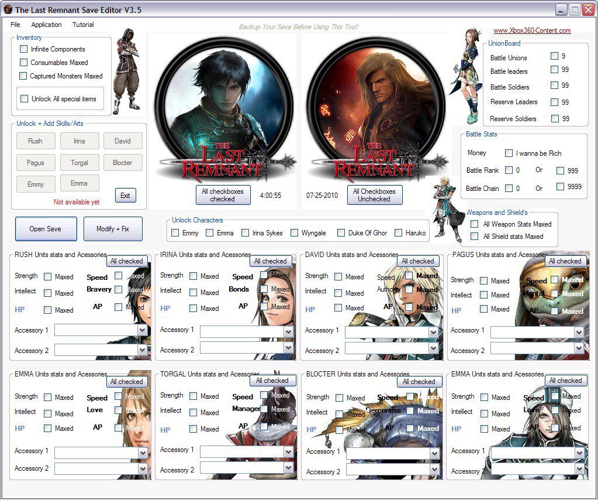
Task: Click the Emmy skills button
Action: click(36, 184)
